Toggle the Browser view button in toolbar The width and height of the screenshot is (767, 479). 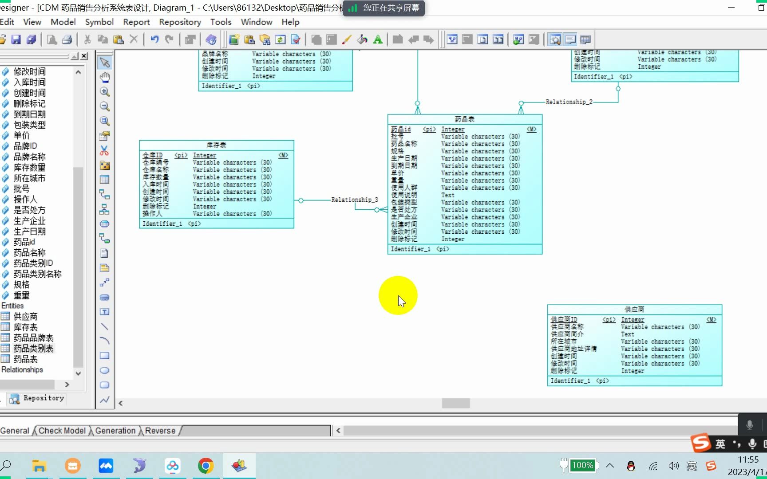tap(555, 39)
